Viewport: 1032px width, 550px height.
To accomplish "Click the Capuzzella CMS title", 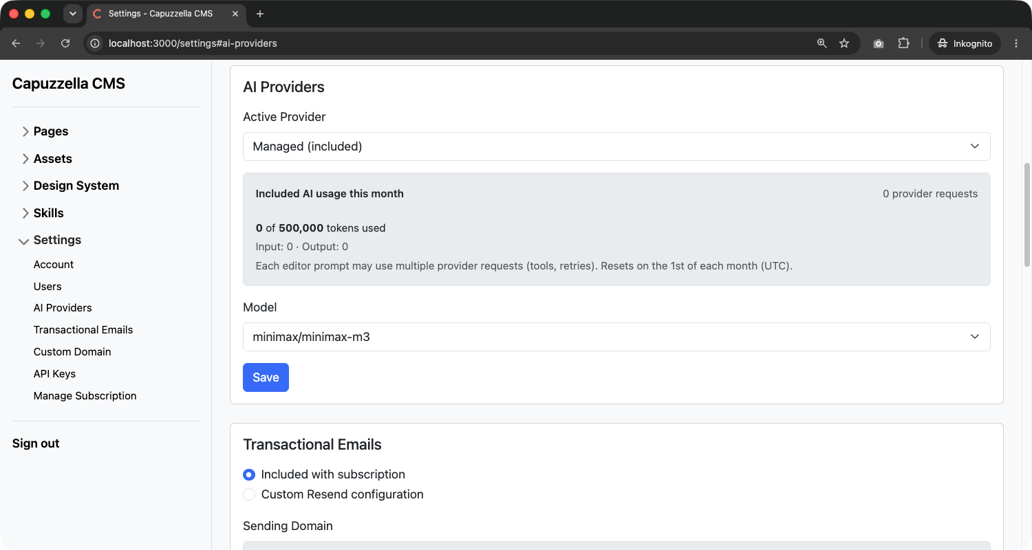I will pyautogui.click(x=69, y=84).
